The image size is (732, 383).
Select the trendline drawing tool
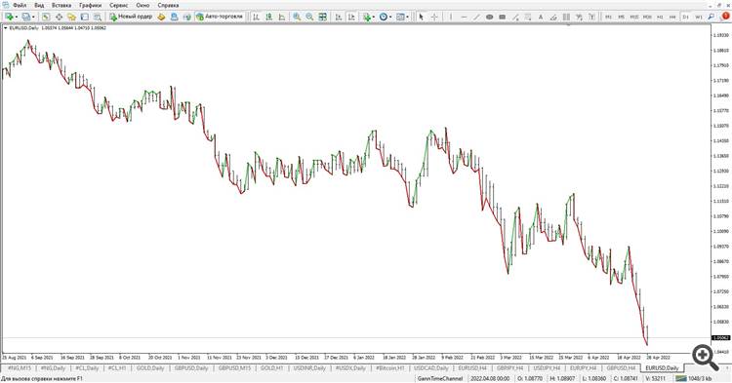pos(476,17)
